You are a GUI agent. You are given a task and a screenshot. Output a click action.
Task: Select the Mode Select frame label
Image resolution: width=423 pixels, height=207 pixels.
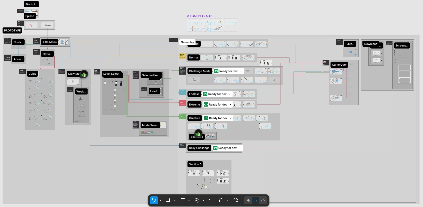(x=150, y=125)
